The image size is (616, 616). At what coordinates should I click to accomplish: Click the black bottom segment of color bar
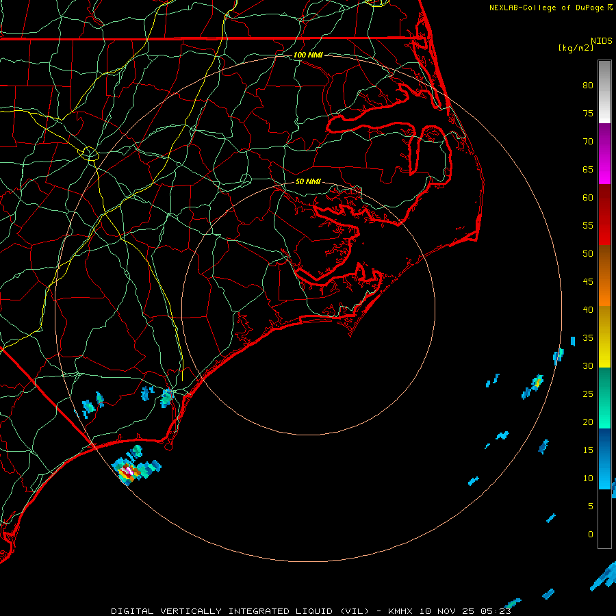[x=604, y=518]
